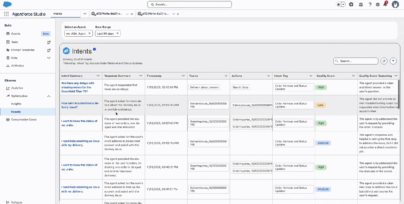Screen dimensions: 404x204
Task: Open Consumption Cards in the sidebar
Action: (24, 120)
